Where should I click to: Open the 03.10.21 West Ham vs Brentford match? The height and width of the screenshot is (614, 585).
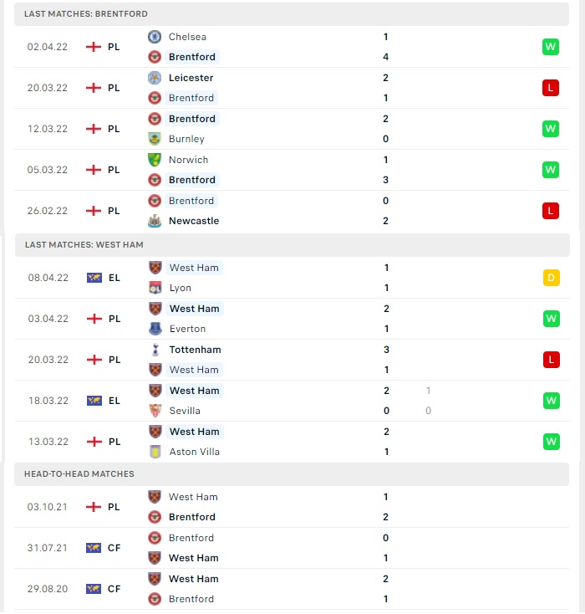pos(292,507)
